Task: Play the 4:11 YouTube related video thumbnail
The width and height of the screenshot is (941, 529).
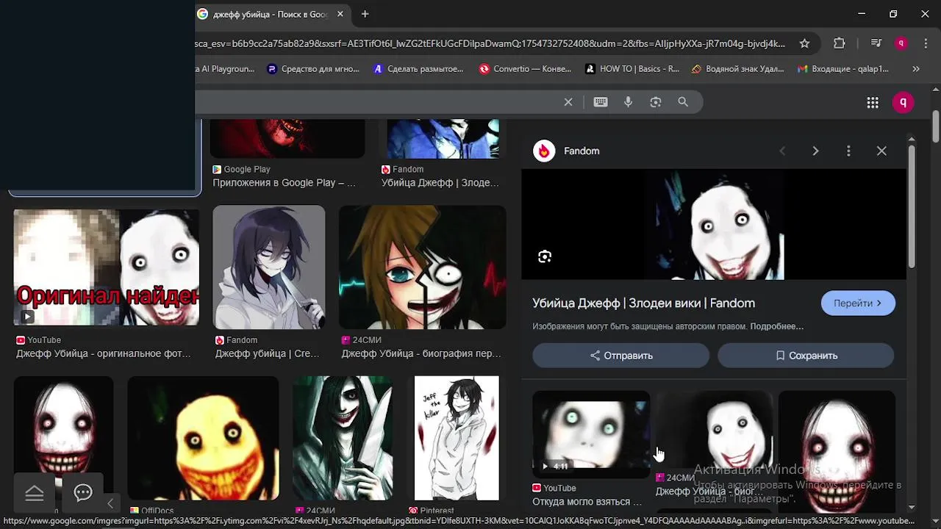Action: pos(591,434)
